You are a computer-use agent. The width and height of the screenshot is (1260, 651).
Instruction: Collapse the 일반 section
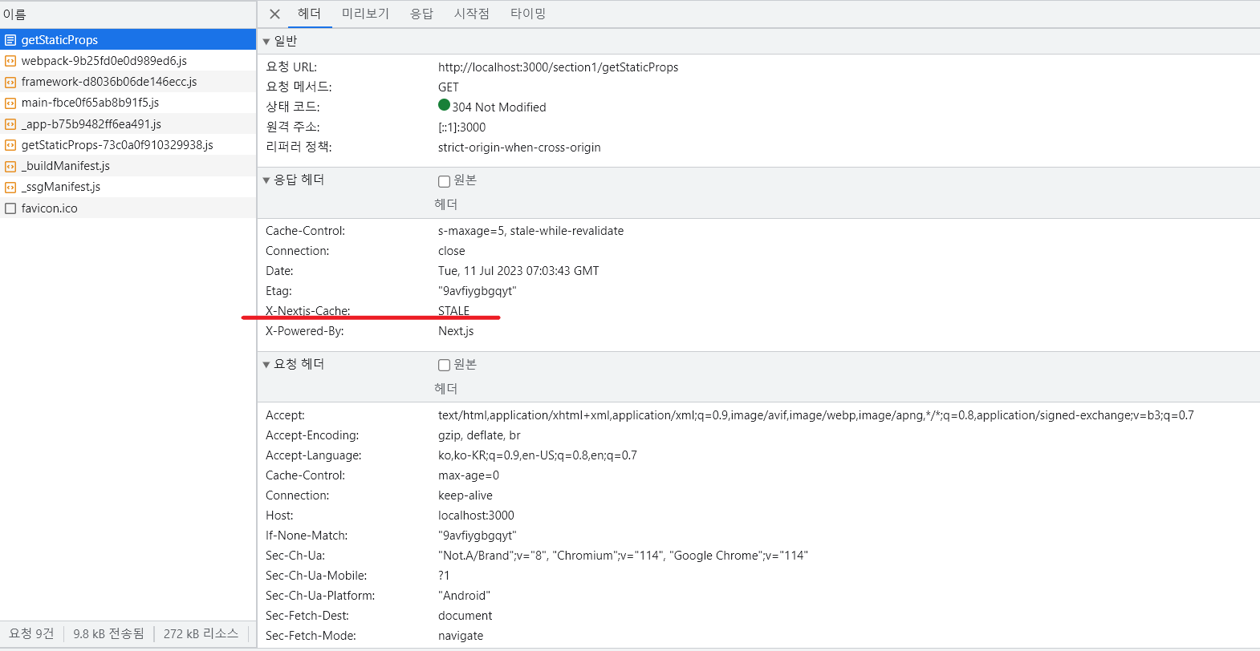266,42
